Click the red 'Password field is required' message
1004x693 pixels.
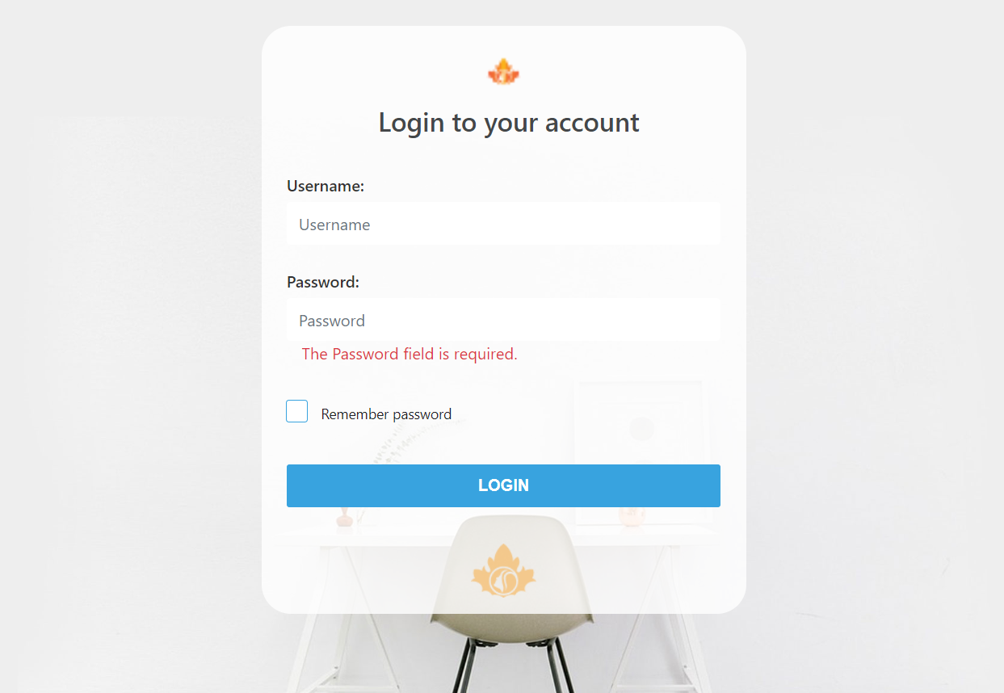tap(410, 354)
